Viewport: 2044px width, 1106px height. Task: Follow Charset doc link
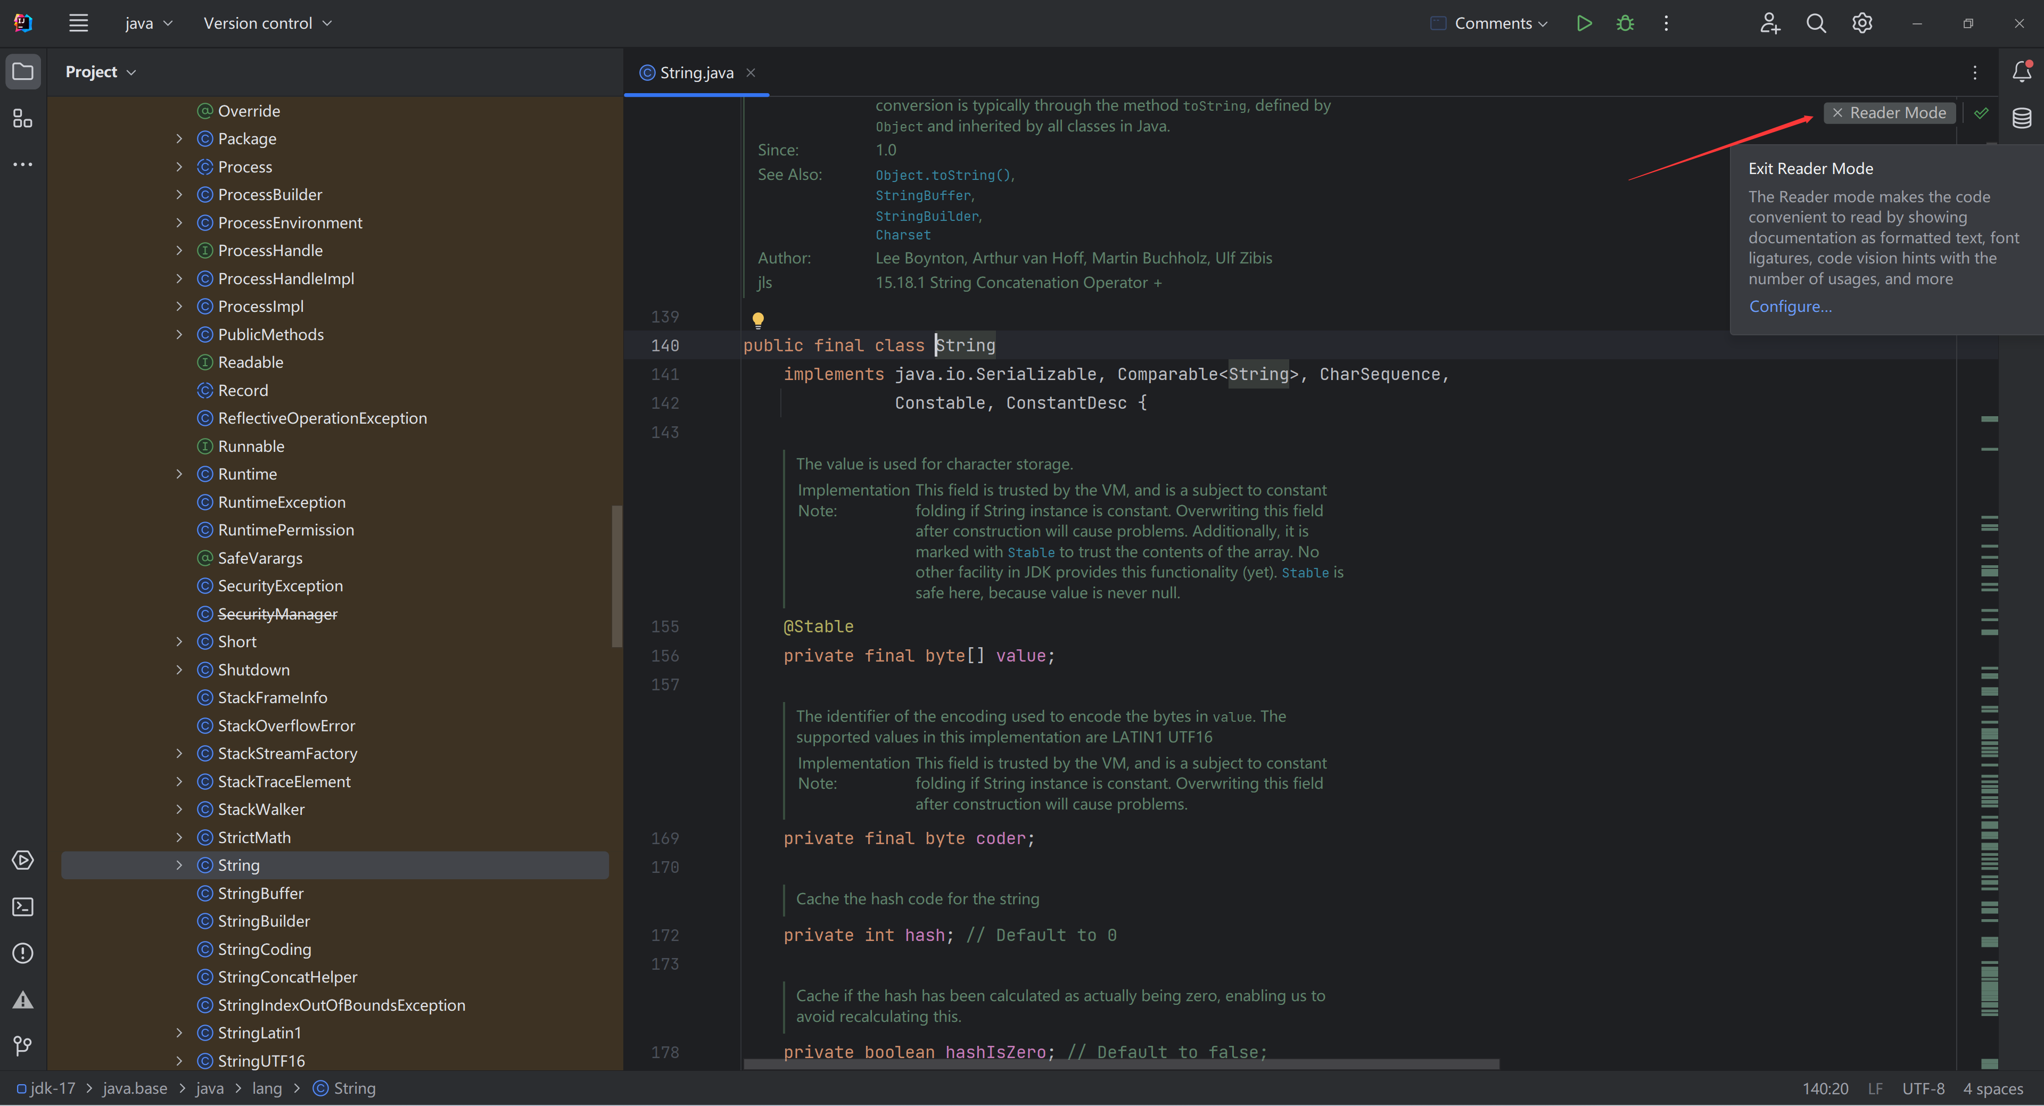[x=903, y=235]
